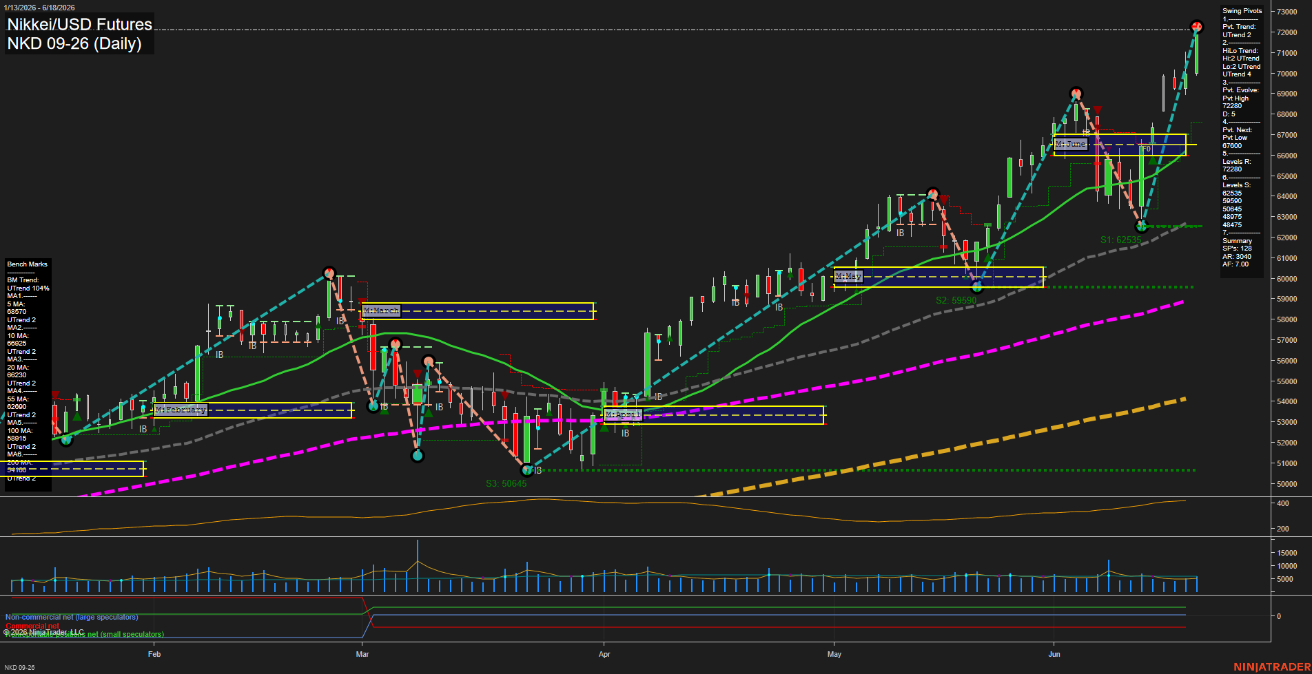Select the M:June monthly range label
The image size is (1312, 674).
click(x=1071, y=144)
